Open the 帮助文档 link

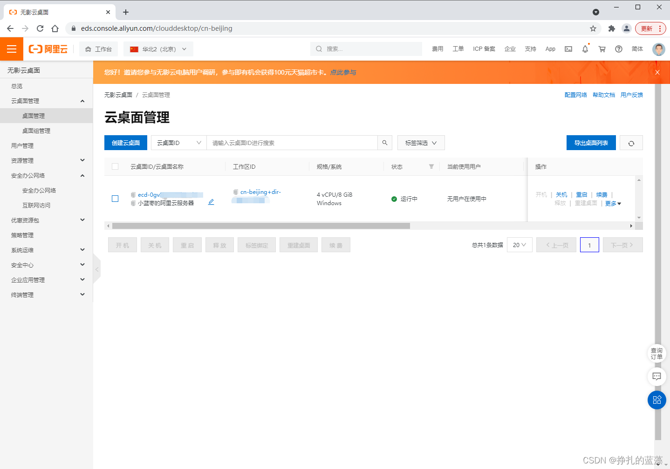click(604, 95)
